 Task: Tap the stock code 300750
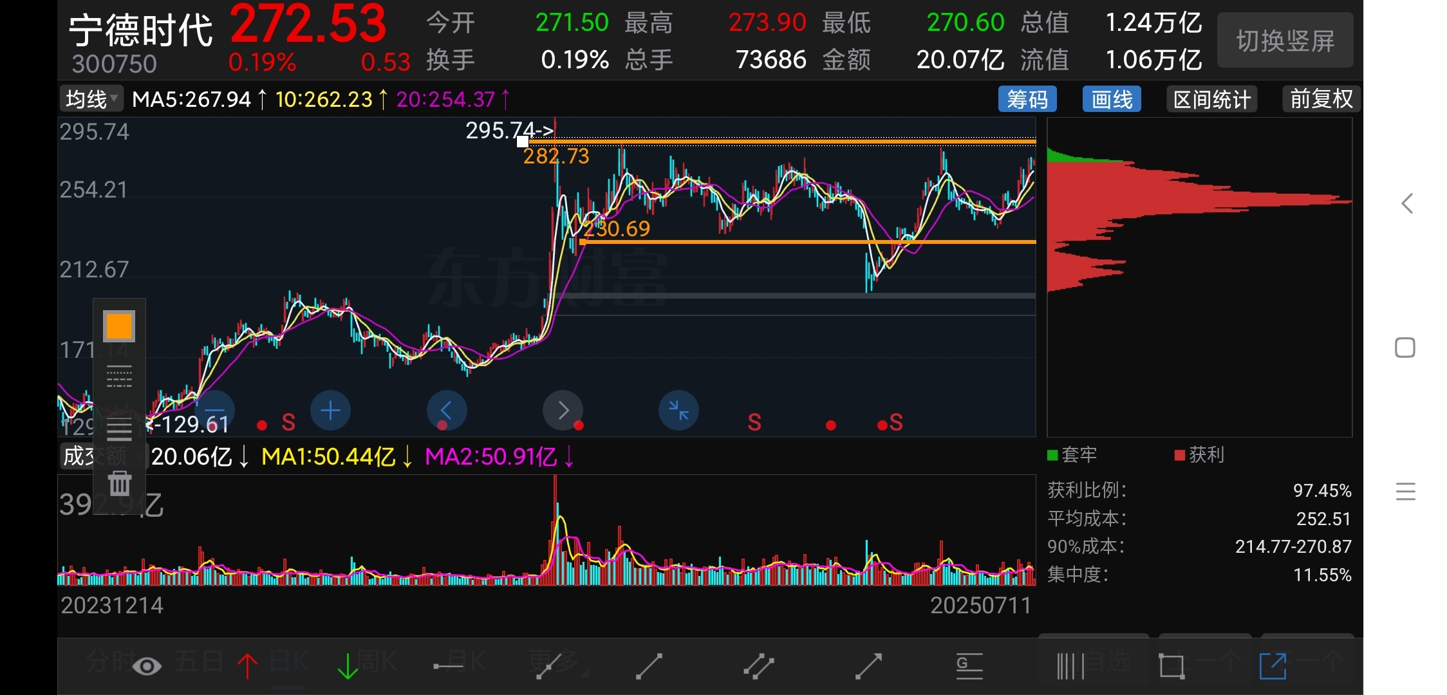point(115,64)
